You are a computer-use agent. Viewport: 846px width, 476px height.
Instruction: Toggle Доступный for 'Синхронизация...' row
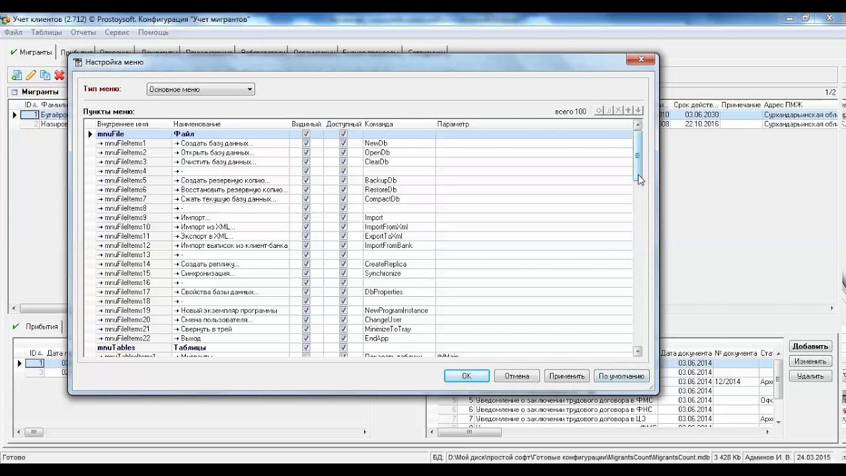click(343, 273)
